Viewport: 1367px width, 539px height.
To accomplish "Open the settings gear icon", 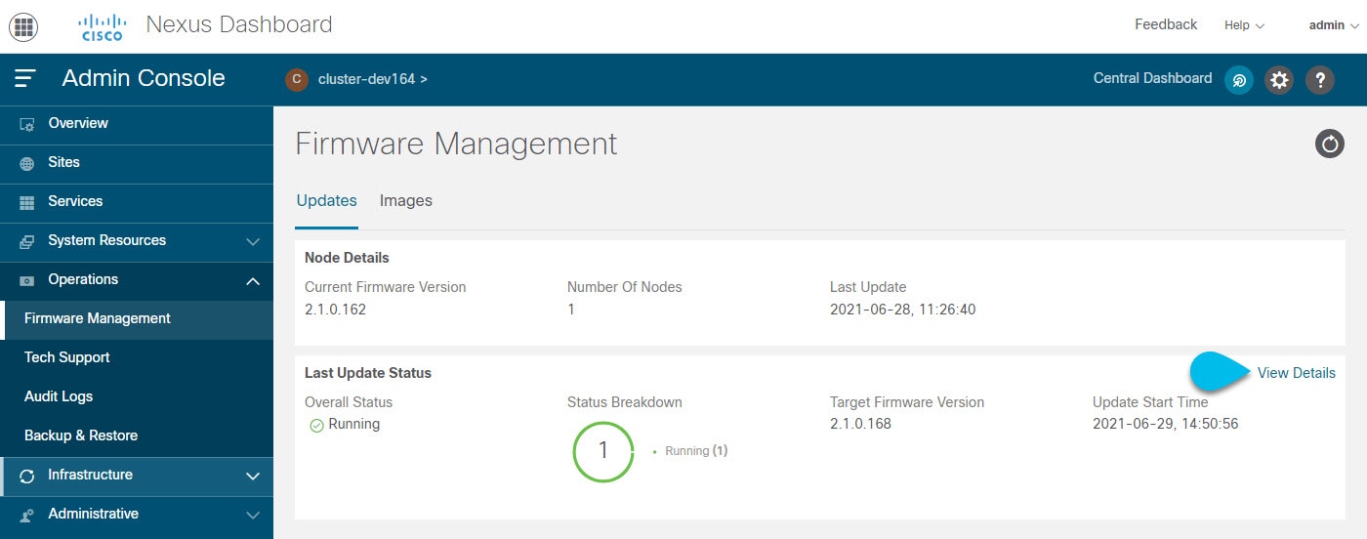I will pyautogui.click(x=1279, y=80).
